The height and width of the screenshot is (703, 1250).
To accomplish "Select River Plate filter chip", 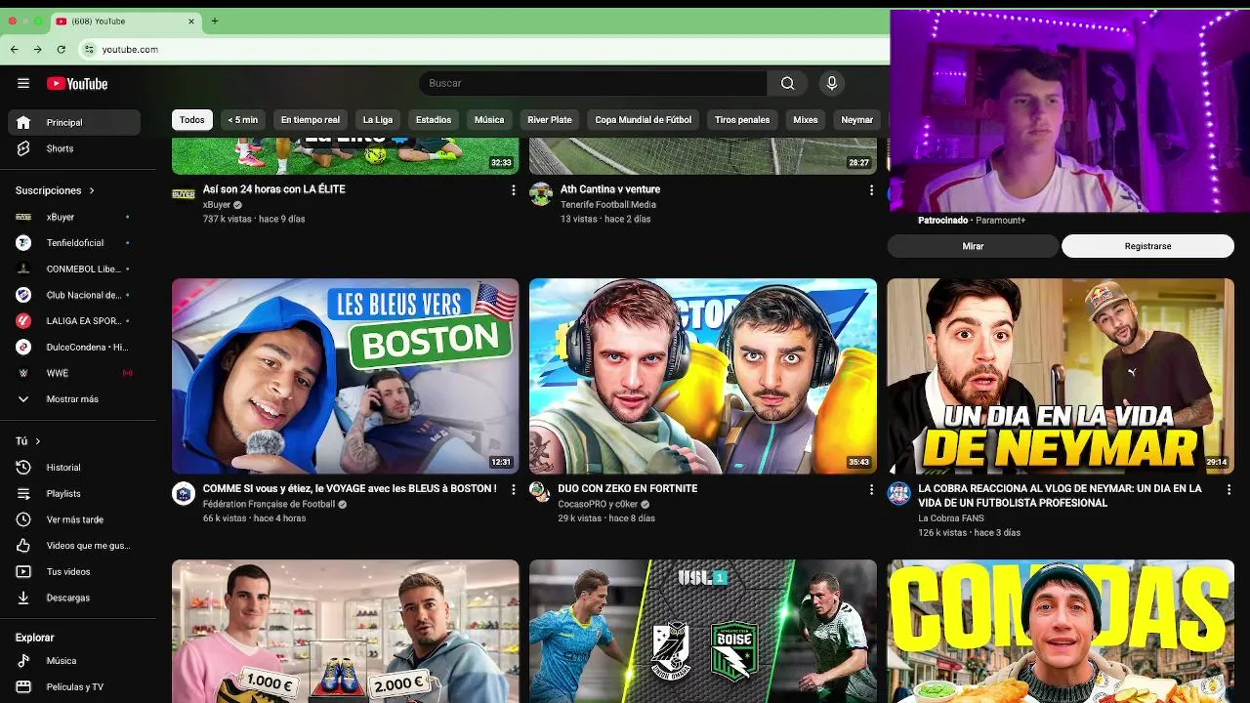I will [x=550, y=120].
